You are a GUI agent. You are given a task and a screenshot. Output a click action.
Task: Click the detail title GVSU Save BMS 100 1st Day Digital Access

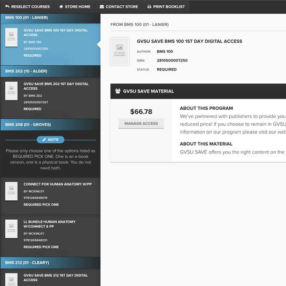(x=190, y=41)
